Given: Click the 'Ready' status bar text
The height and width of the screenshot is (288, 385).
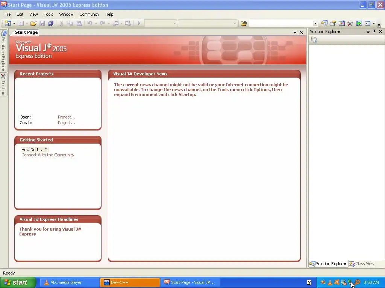Looking at the screenshot, I should tap(9, 273).
